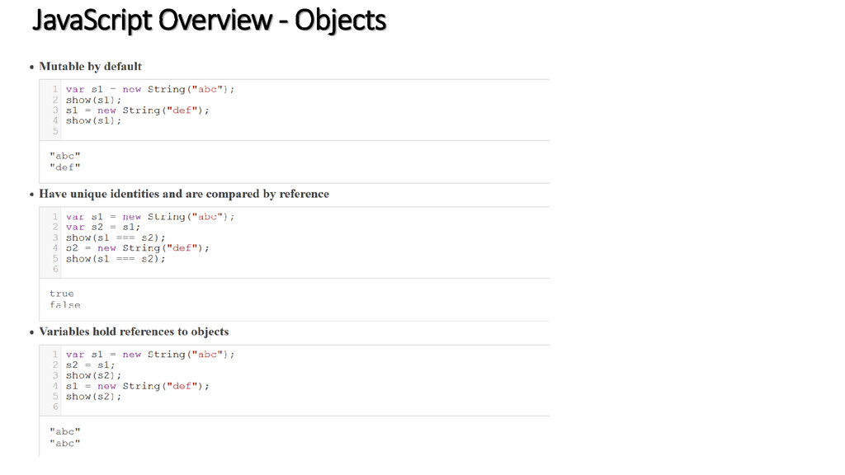Click line number 6 in second code block
The height and width of the screenshot is (475, 845).
click(55, 270)
